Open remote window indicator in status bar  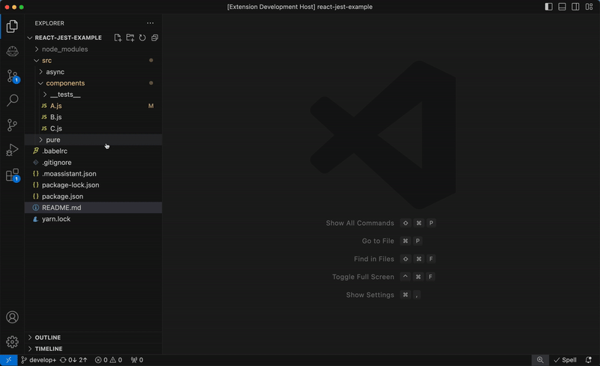point(8,360)
